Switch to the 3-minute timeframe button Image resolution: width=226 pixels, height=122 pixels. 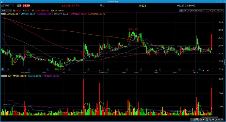pyautogui.click(x=207, y=11)
